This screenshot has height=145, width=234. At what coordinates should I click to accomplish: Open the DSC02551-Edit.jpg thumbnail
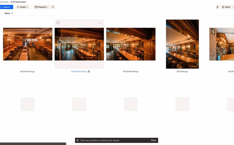click(27, 44)
